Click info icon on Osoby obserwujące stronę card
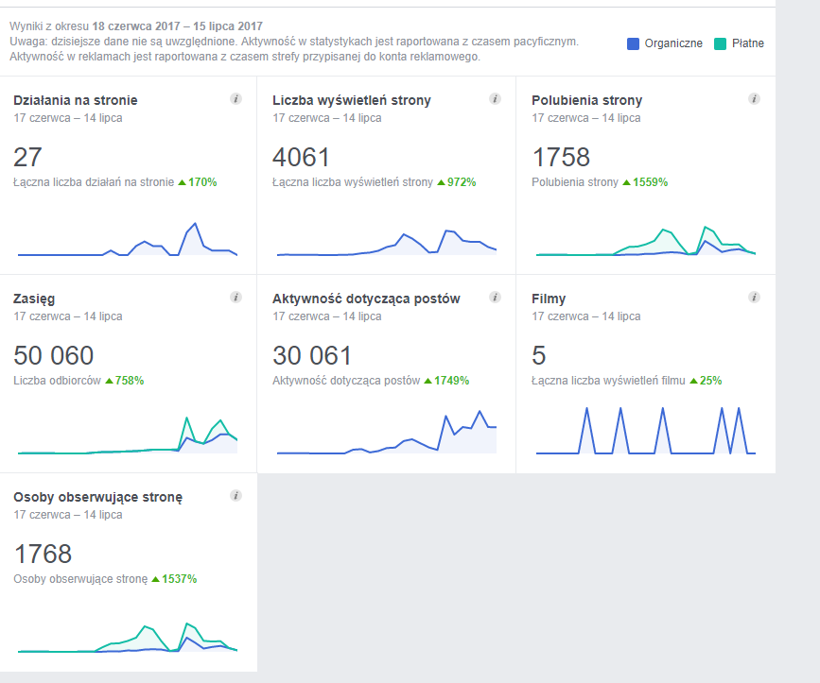Viewport: 820px width, 683px height. point(236,496)
